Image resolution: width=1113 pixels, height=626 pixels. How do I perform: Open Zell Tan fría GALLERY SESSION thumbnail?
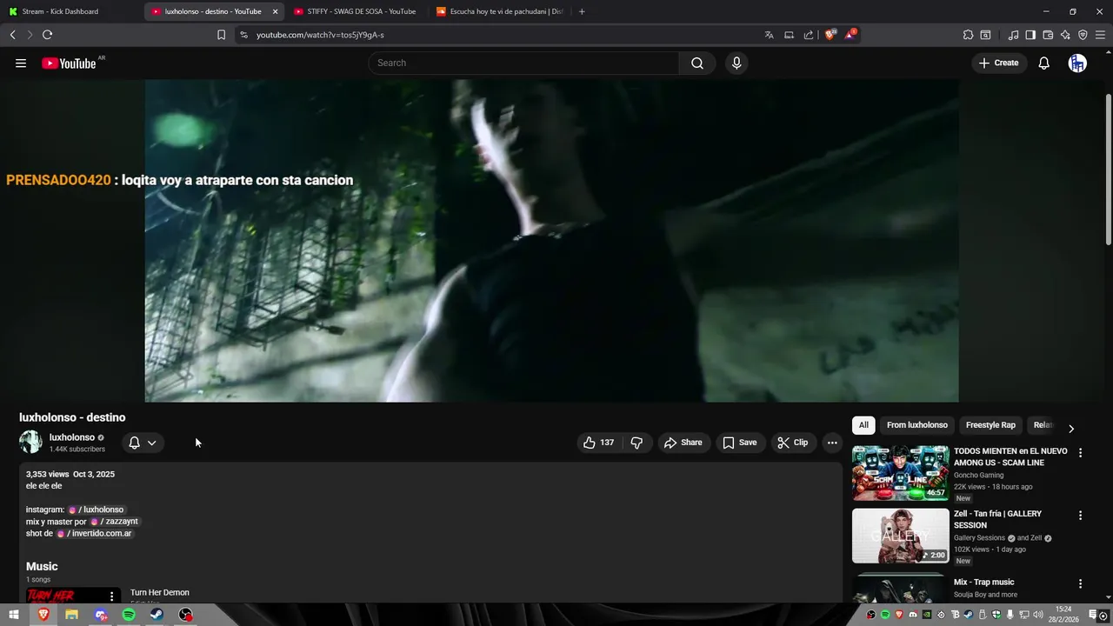pyautogui.click(x=900, y=536)
